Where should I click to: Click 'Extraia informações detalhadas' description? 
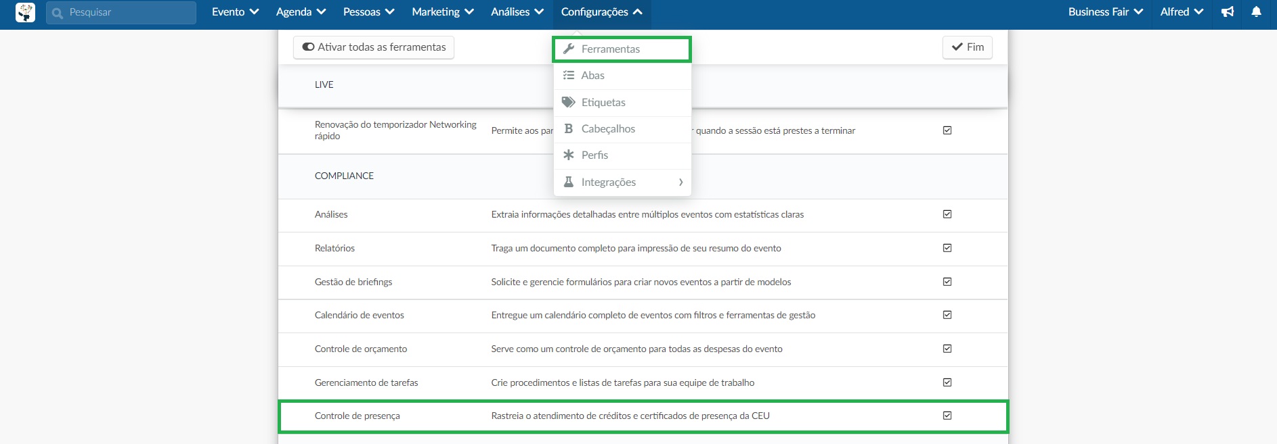(647, 214)
